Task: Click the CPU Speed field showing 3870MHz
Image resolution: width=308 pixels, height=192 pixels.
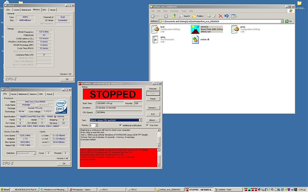Action: [119, 112]
